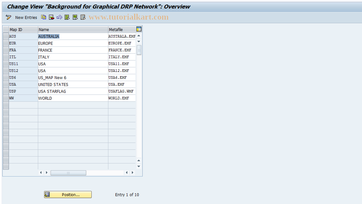Click the Select All icon
This screenshot has height=204, width=362.
click(x=67, y=17)
